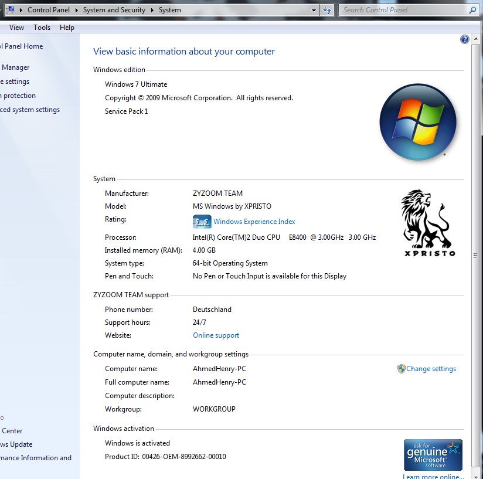Open Action Center from the sidebar
Viewport: 483px width, 479px height.
11,431
